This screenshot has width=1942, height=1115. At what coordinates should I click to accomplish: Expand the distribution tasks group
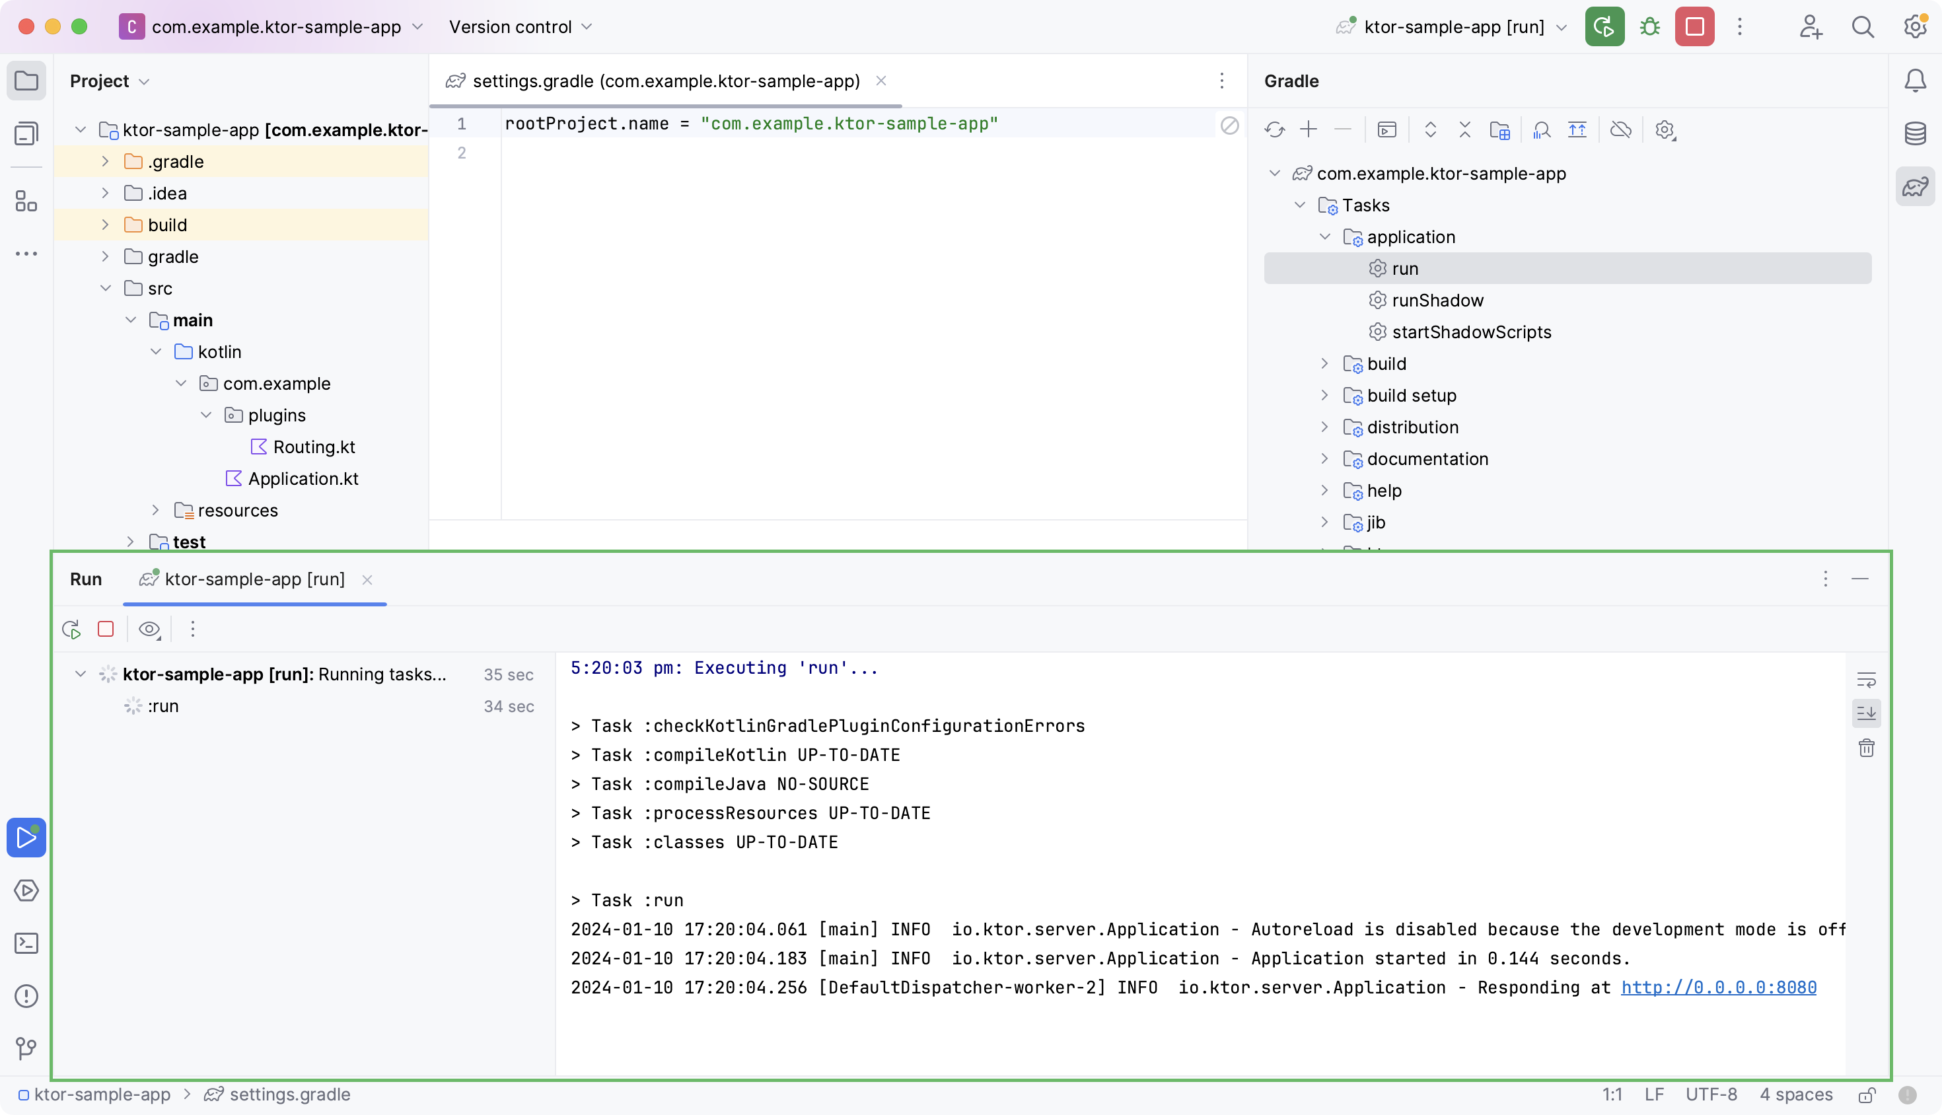pos(1325,427)
